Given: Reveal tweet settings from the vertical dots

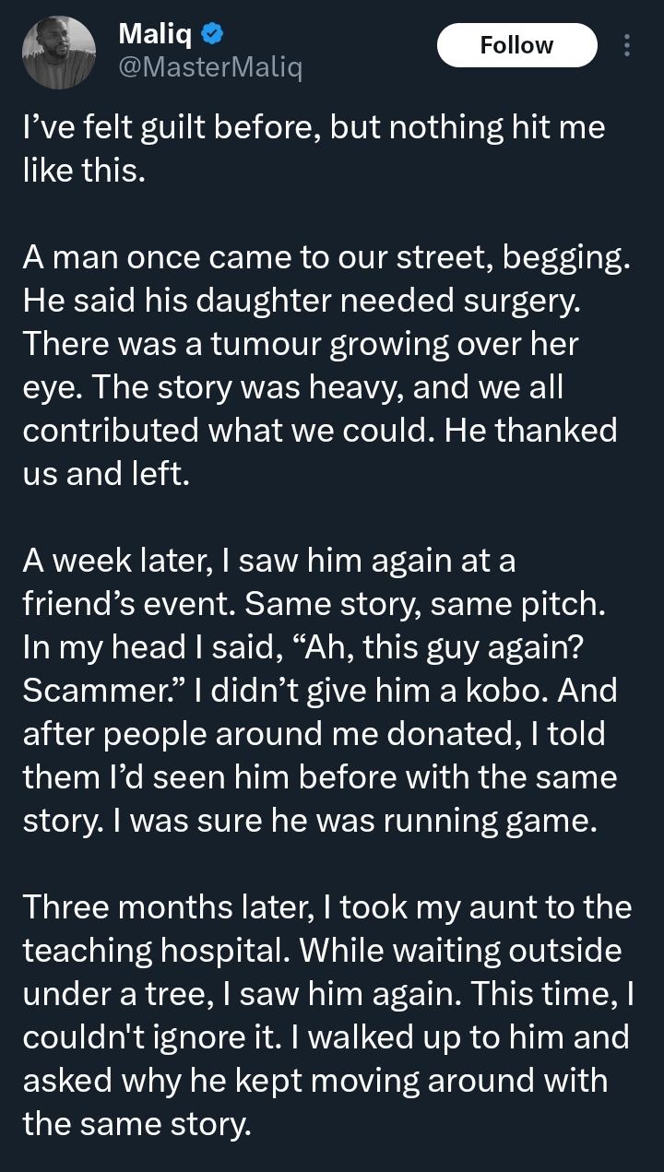Looking at the screenshot, I should pos(627,45).
